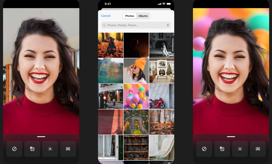Pick the girl in orange beanie photo
This screenshot has width=272, height=164.
point(136,71)
